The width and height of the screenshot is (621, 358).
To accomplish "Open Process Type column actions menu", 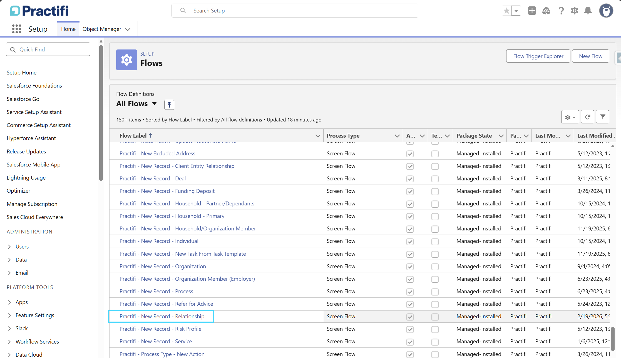I will [x=397, y=136].
